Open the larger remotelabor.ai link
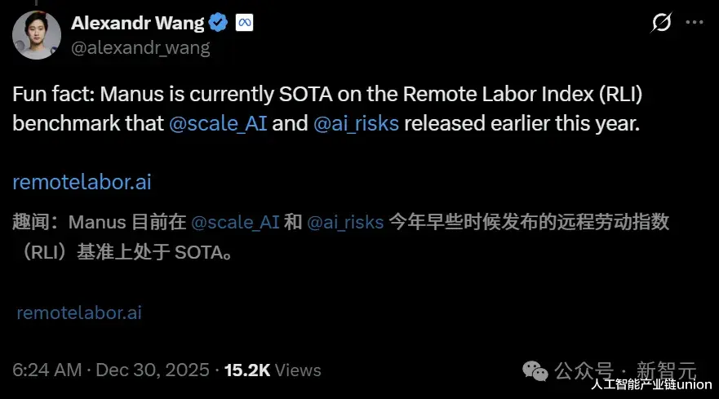 82,182
